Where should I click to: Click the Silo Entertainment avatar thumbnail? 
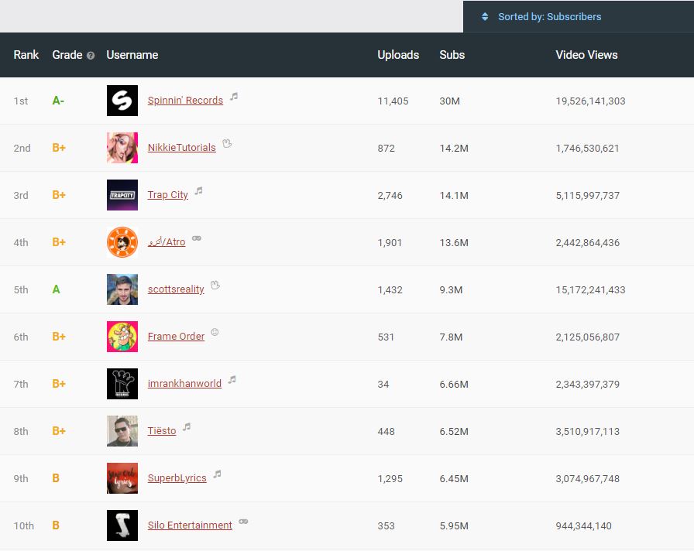click(122, 525)
